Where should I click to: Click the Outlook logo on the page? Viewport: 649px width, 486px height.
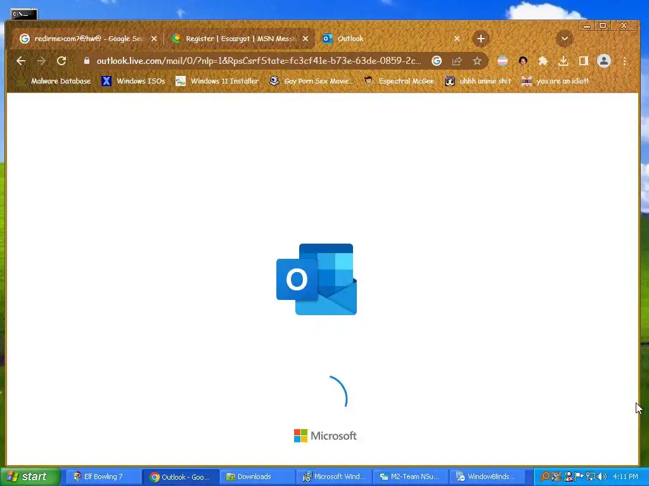(x=317, y=279)
